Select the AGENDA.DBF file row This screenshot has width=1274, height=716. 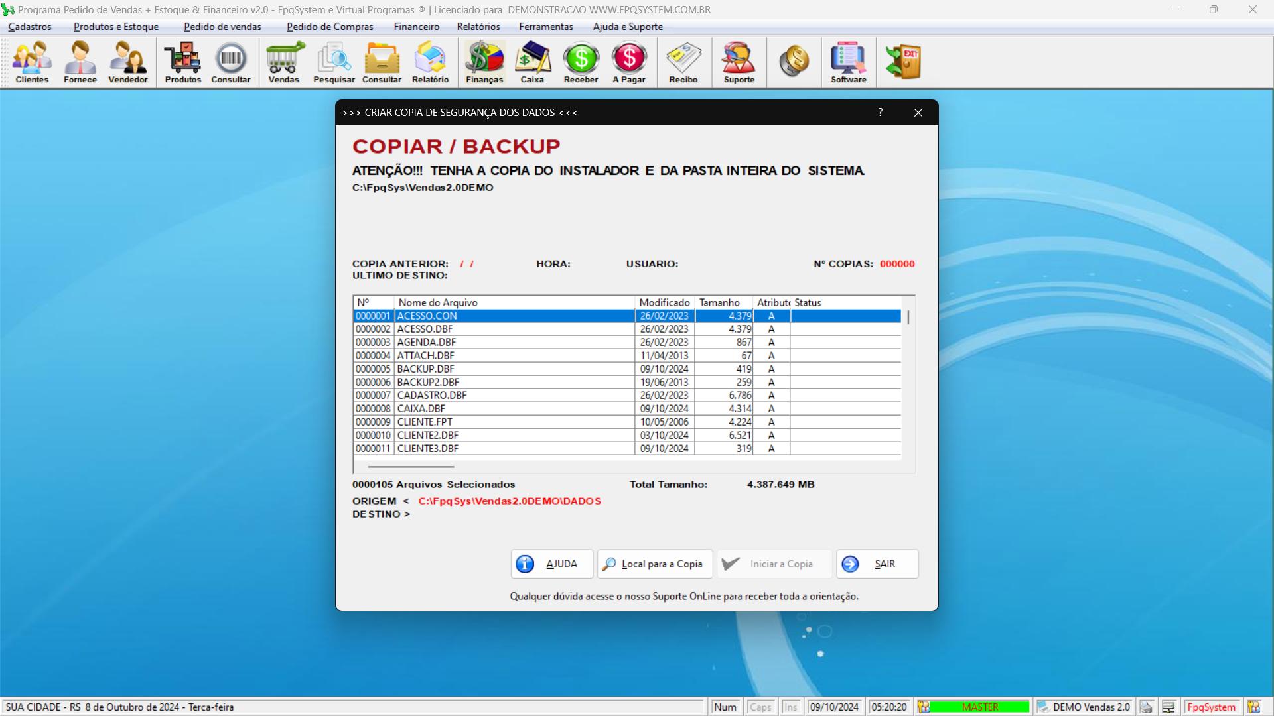tap(627, 343)
